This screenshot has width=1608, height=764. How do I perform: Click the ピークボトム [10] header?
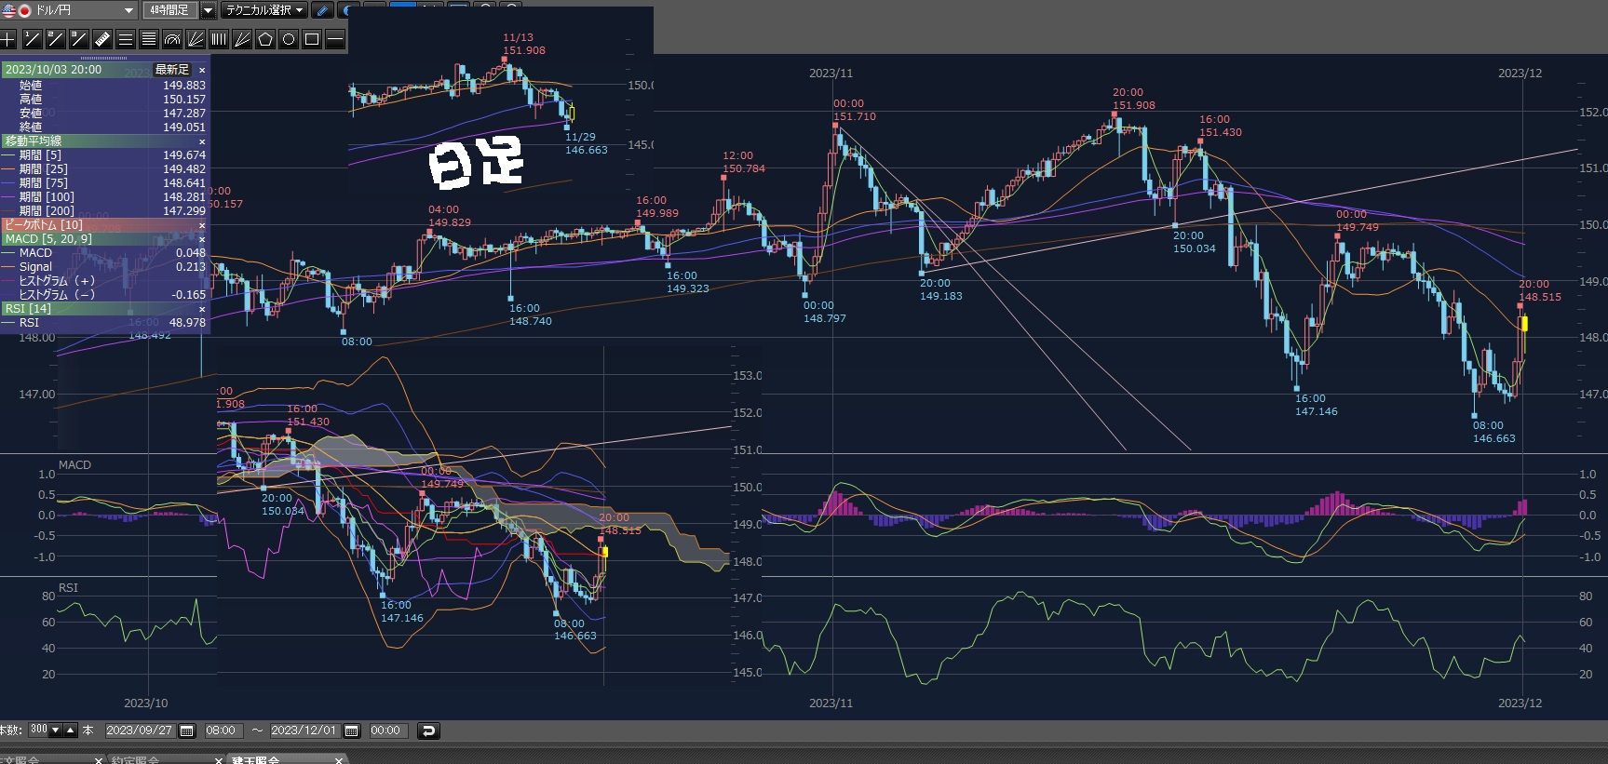tap(104, 225)
